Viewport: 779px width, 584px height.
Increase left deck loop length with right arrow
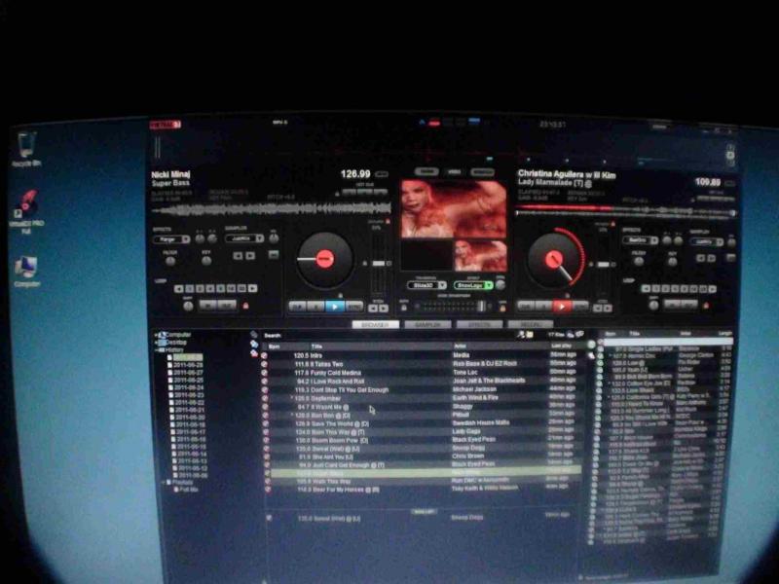pyautogui.click(x=253, y=288)
